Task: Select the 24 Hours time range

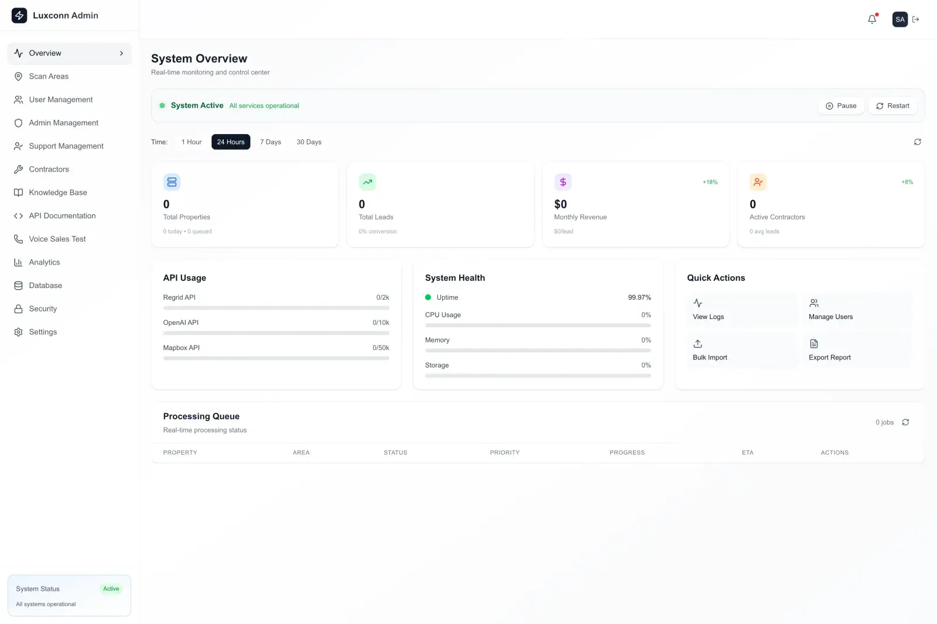Action: (x=231, y=142)
